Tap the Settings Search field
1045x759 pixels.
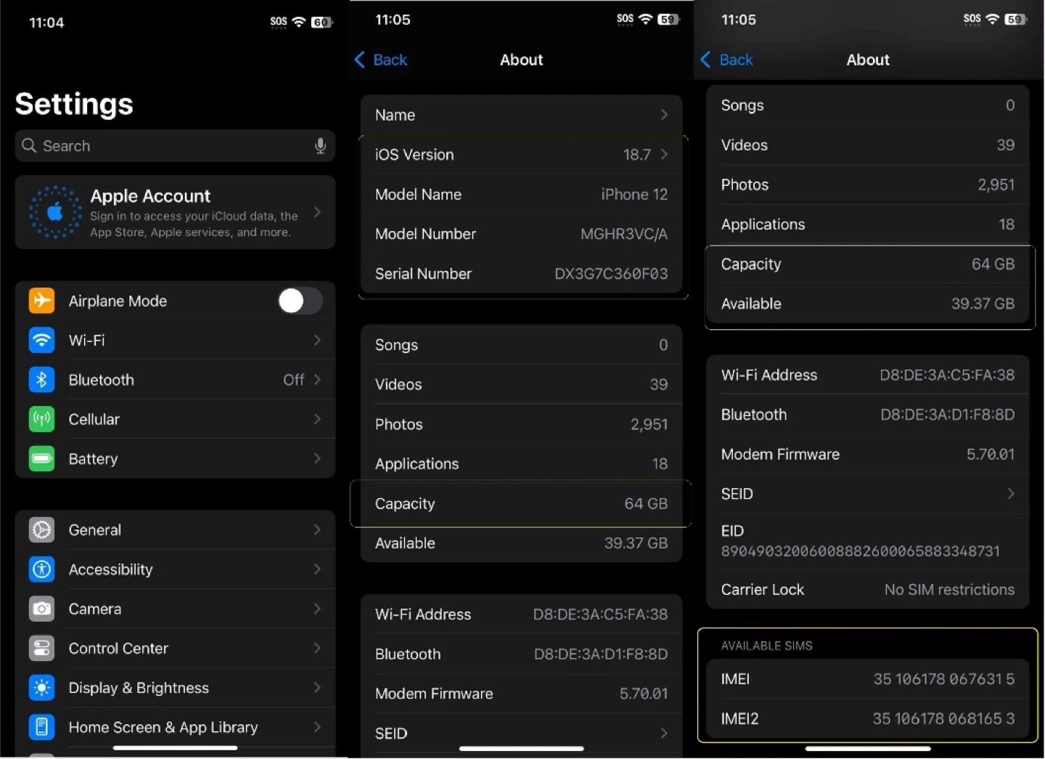tap(167, 146)
